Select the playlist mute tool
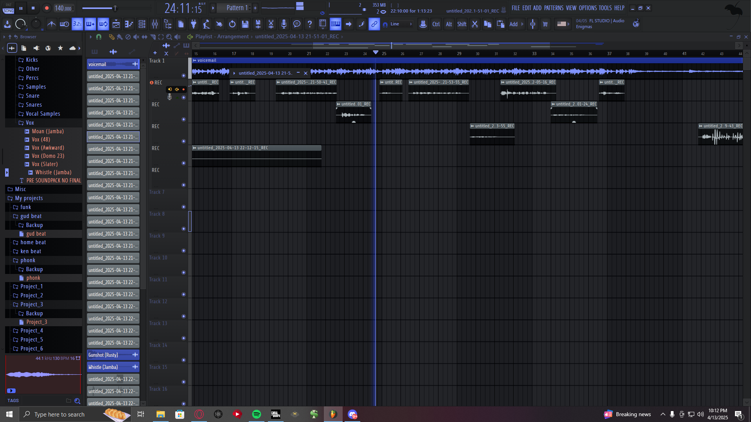 click(x=136, y=37)
